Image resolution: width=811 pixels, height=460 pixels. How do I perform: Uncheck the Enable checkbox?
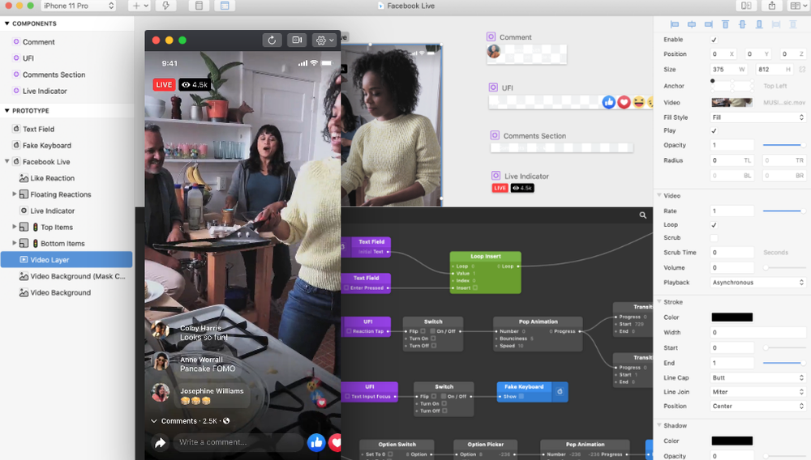pos(714,40)
